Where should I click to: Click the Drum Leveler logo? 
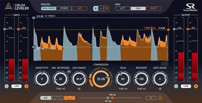[x=17, y=7]
